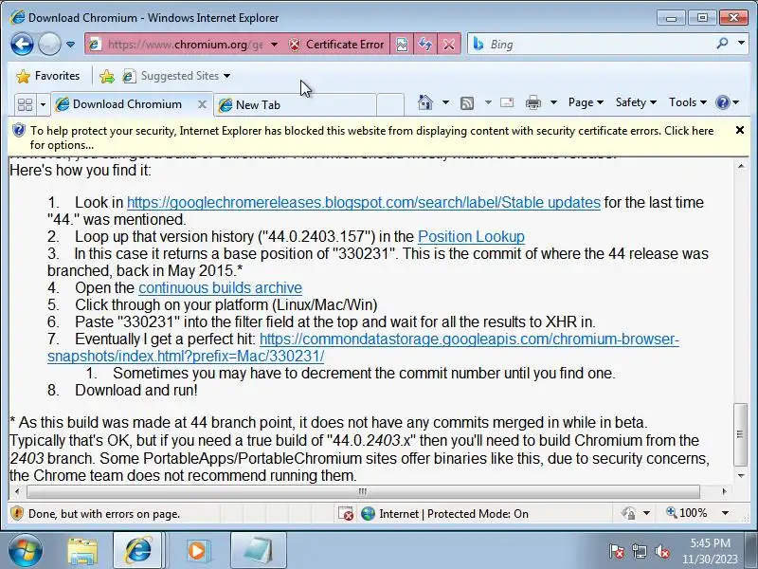Click the blocked content status bar icon
This screenshot has width=758, height=569.
pyautogui.click(x=346, y=513)
